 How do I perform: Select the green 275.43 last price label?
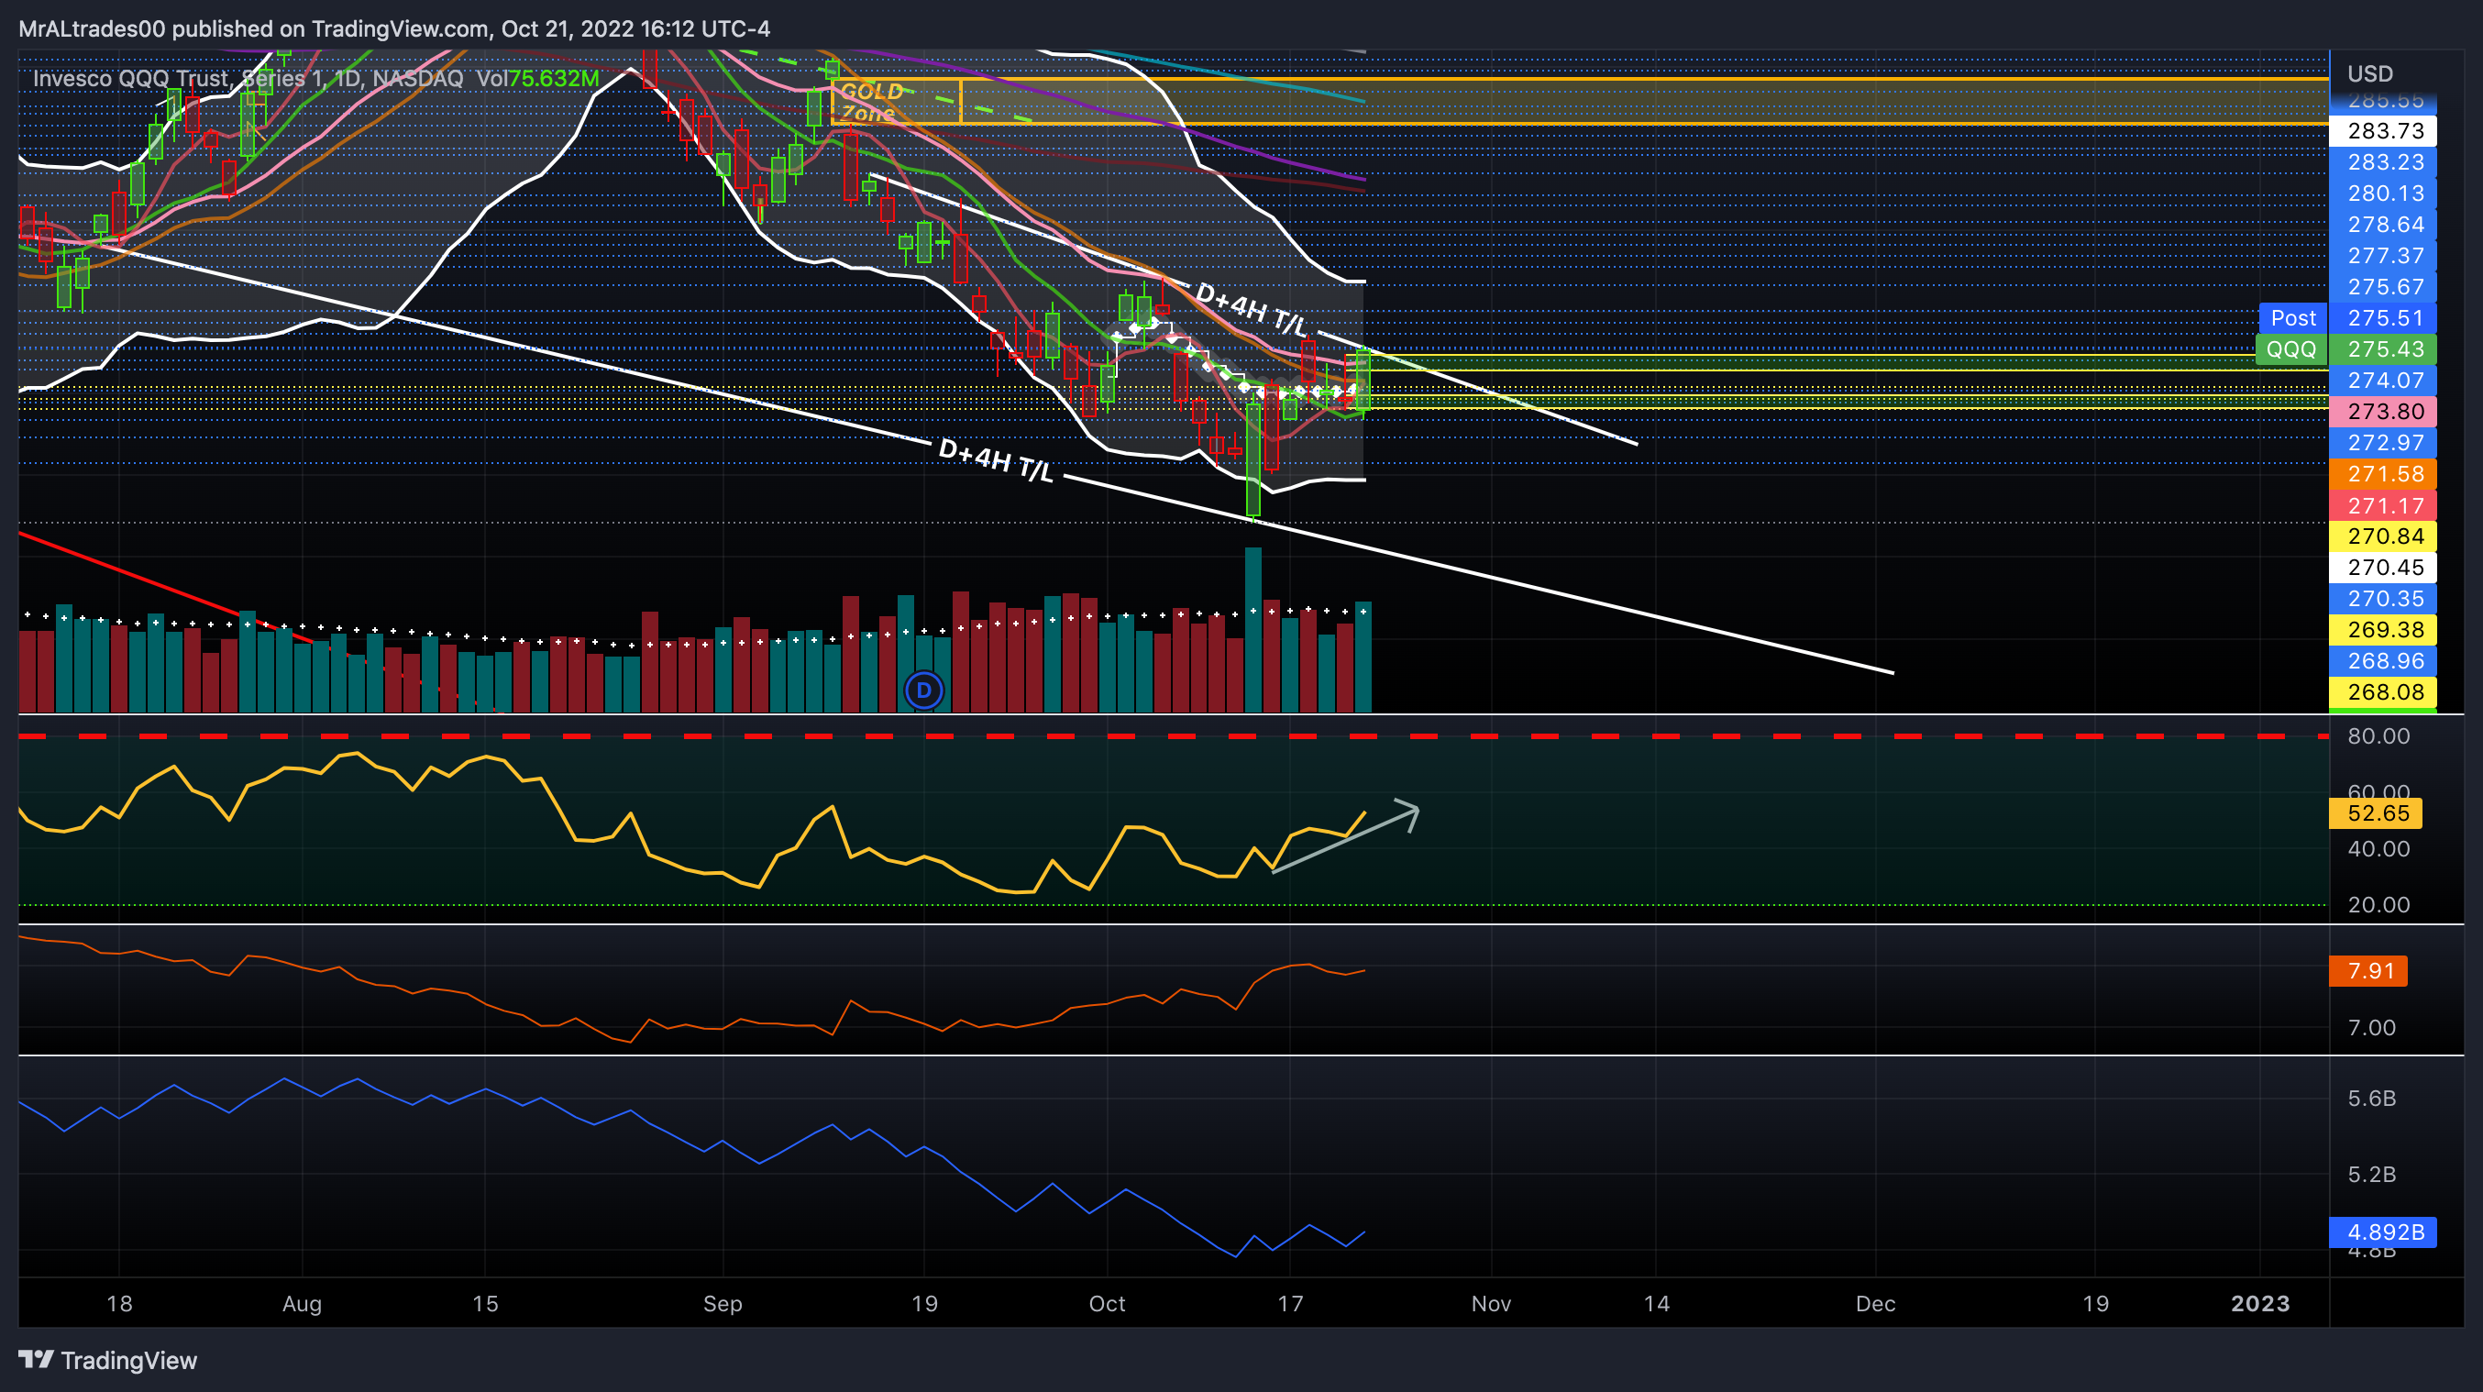2383,349
